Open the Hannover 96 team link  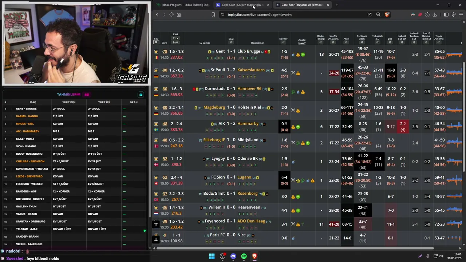249,89
